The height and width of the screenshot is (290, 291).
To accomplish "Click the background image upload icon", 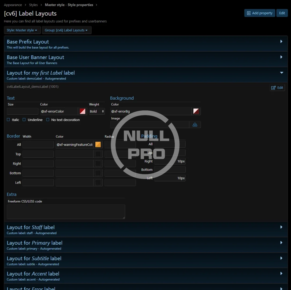I will tap(195, 125).
